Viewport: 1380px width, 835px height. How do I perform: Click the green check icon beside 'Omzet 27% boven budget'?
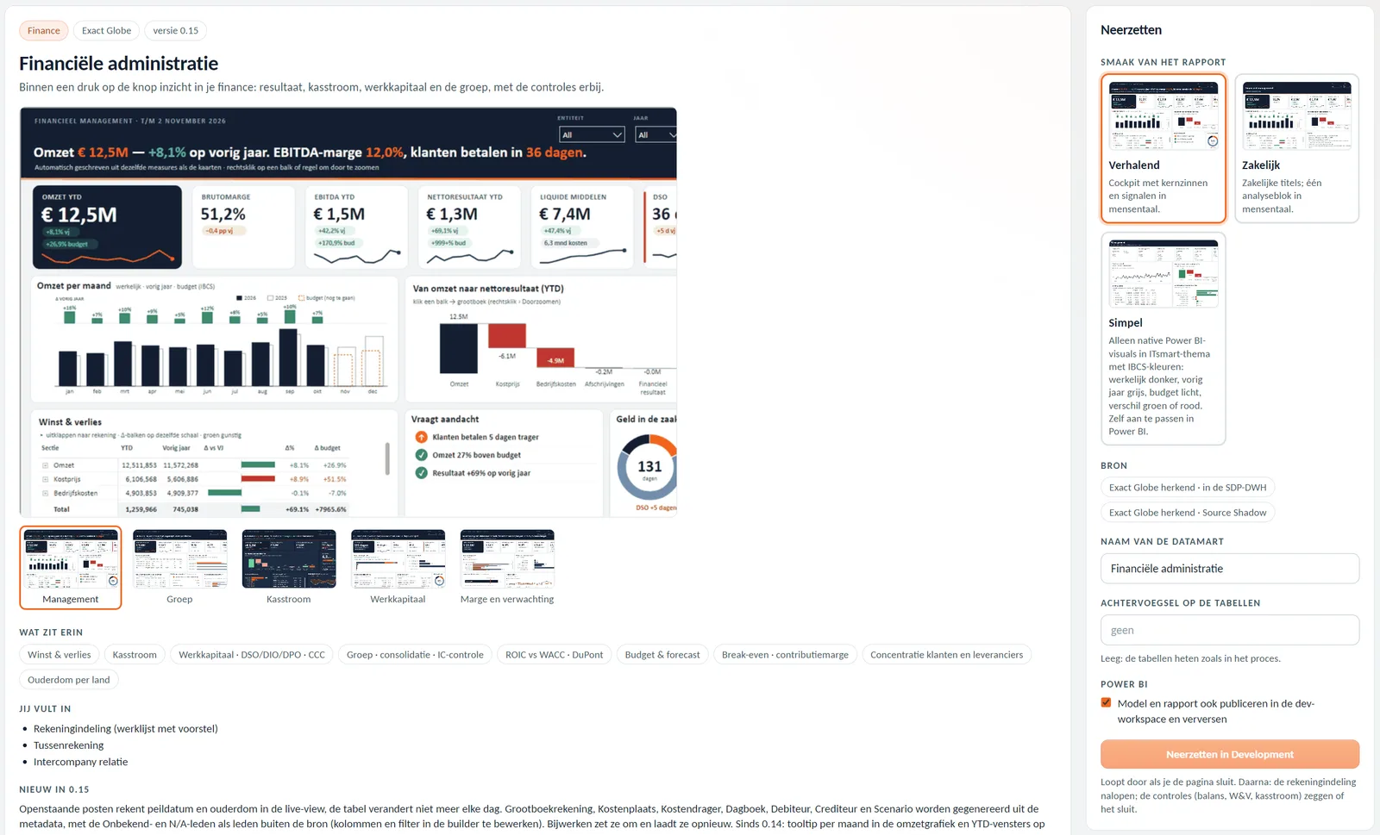pyautogui.click(x=422, y=455)
